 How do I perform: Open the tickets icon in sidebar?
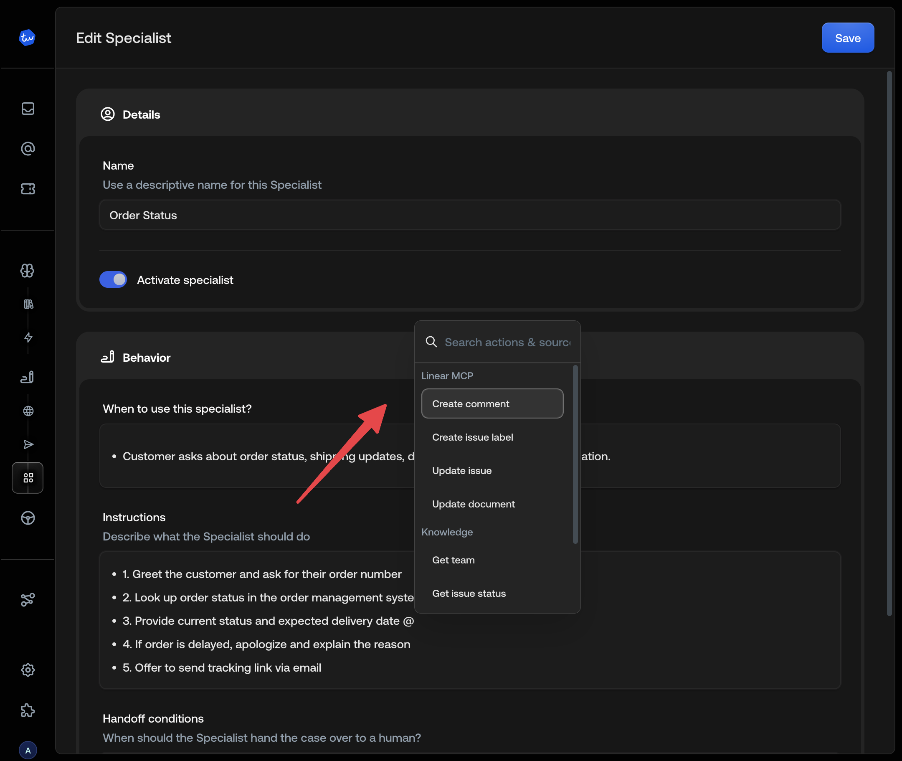click(28, 189)
